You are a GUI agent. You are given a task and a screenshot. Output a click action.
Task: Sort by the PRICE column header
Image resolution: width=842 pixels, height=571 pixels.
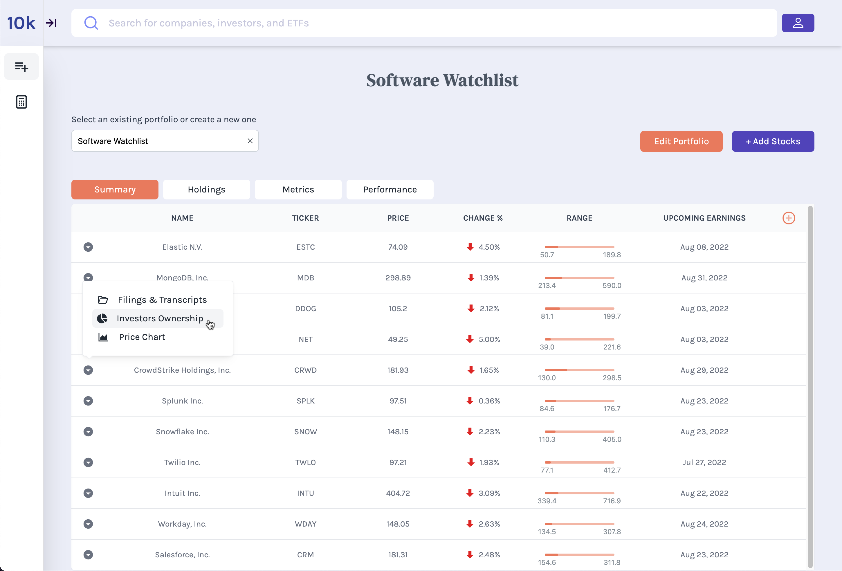(398, 218)
